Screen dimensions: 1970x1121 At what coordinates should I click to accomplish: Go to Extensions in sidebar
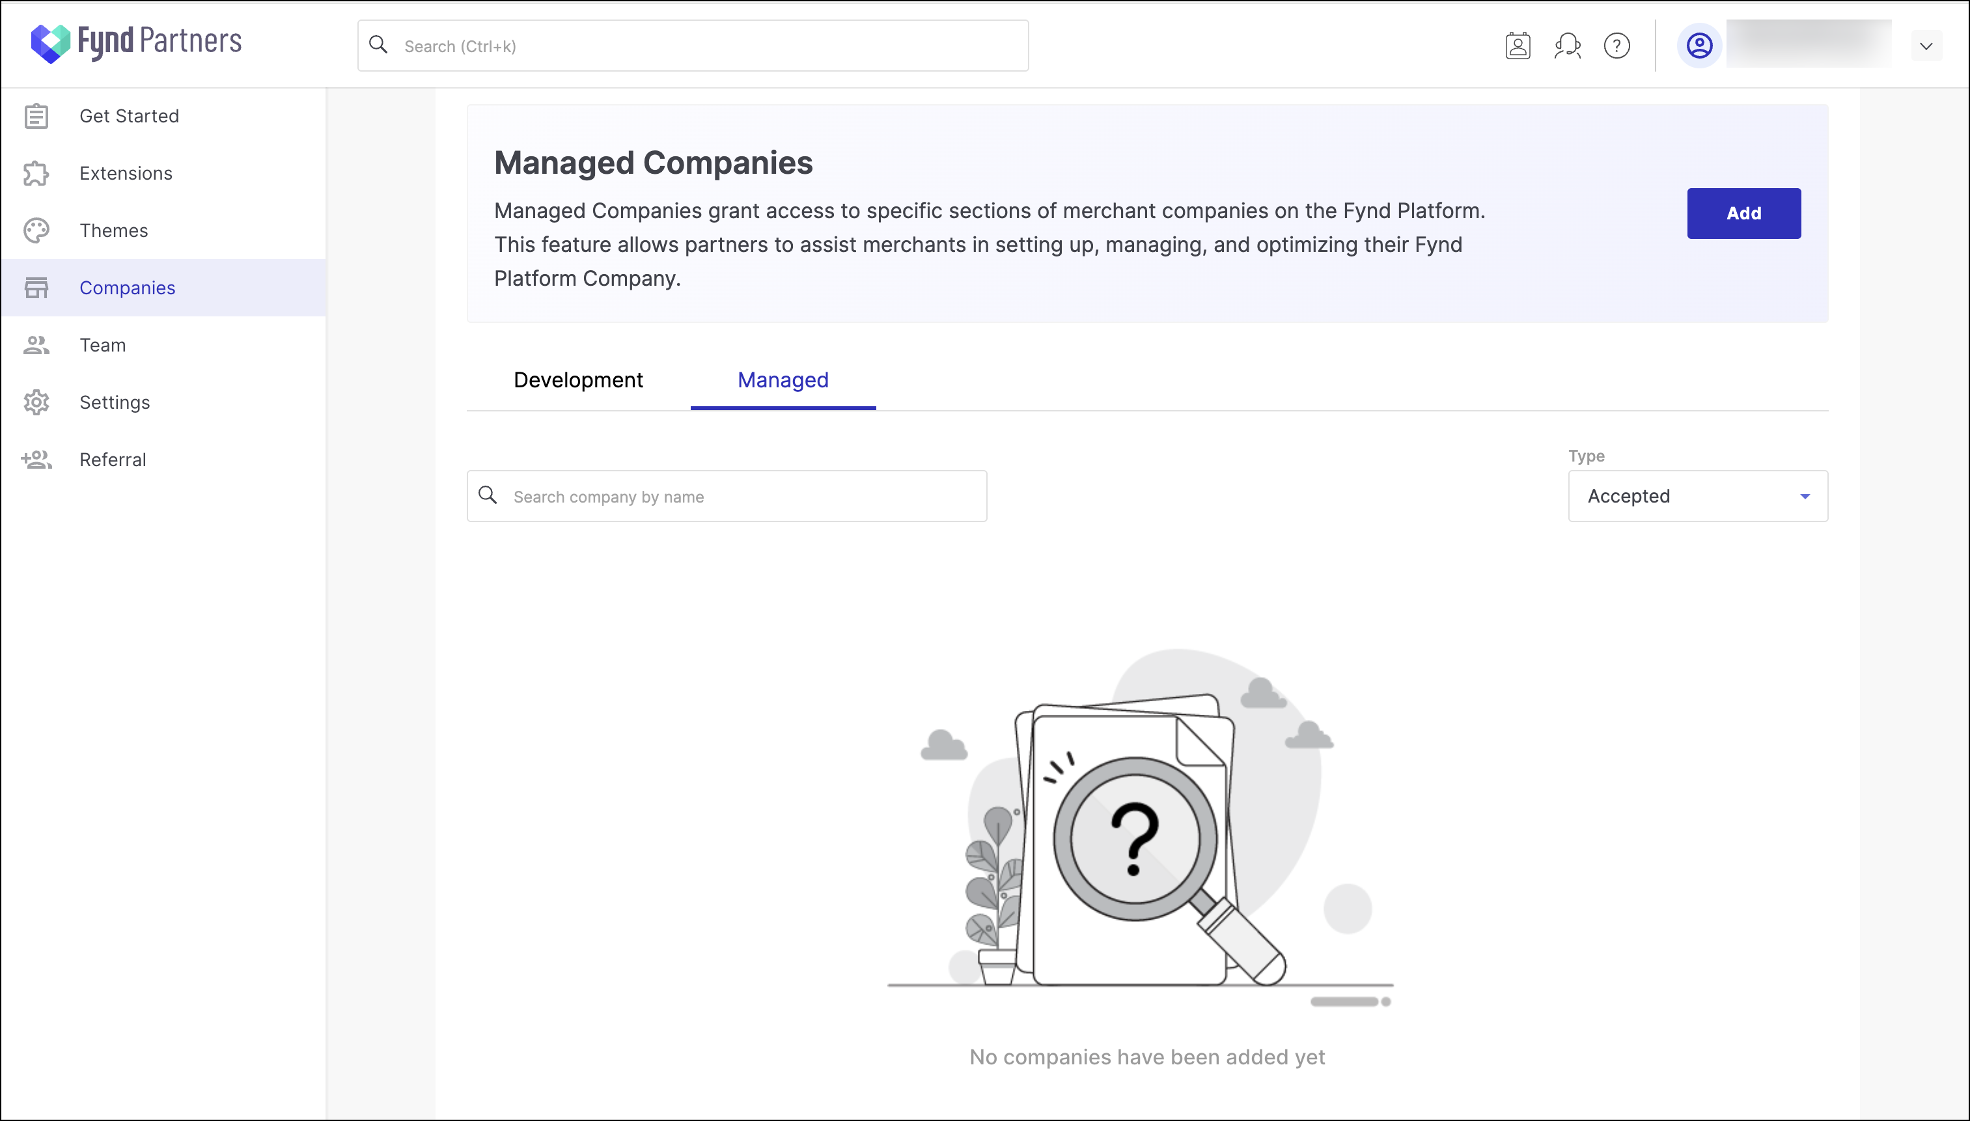(163, 173)
